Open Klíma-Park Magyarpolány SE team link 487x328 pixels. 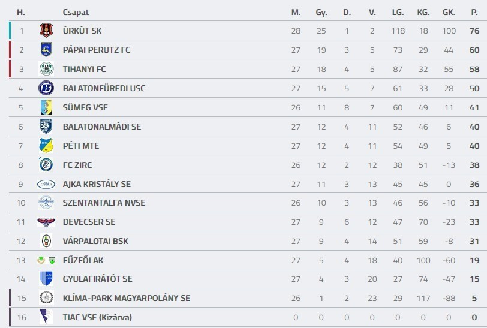pos(126,298)
